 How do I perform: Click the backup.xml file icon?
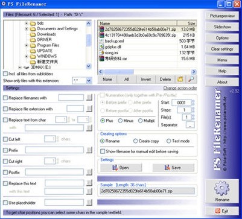[102, 41]
